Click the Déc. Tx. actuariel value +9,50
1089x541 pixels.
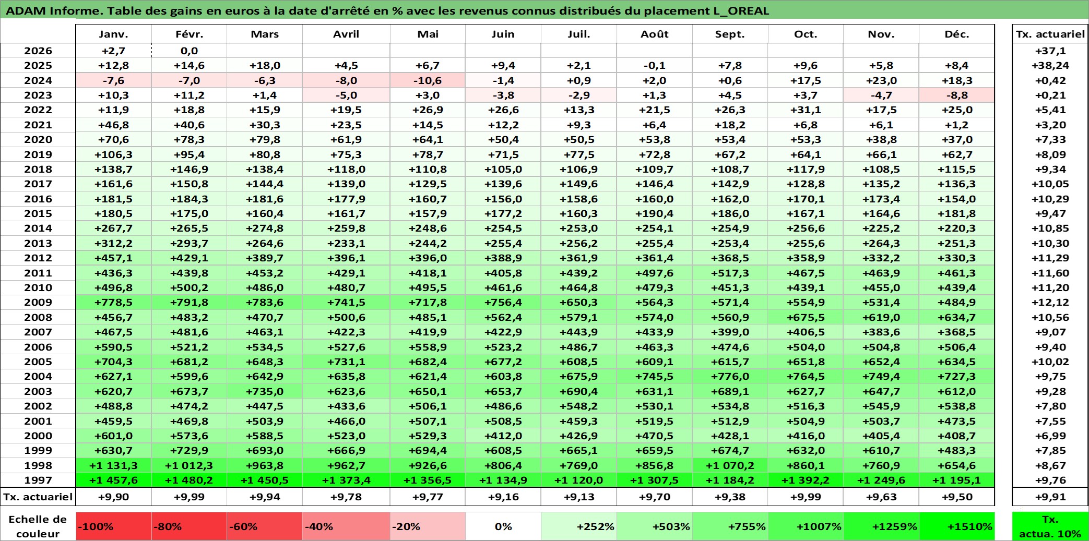tap(956, 497)
